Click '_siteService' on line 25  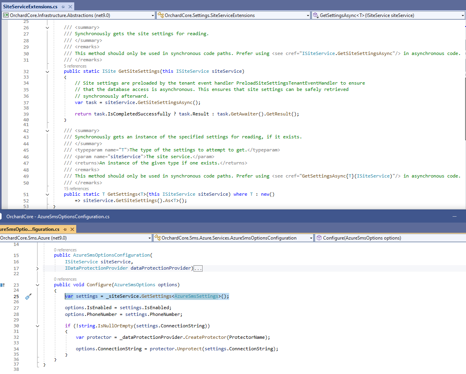coord(122,296)
